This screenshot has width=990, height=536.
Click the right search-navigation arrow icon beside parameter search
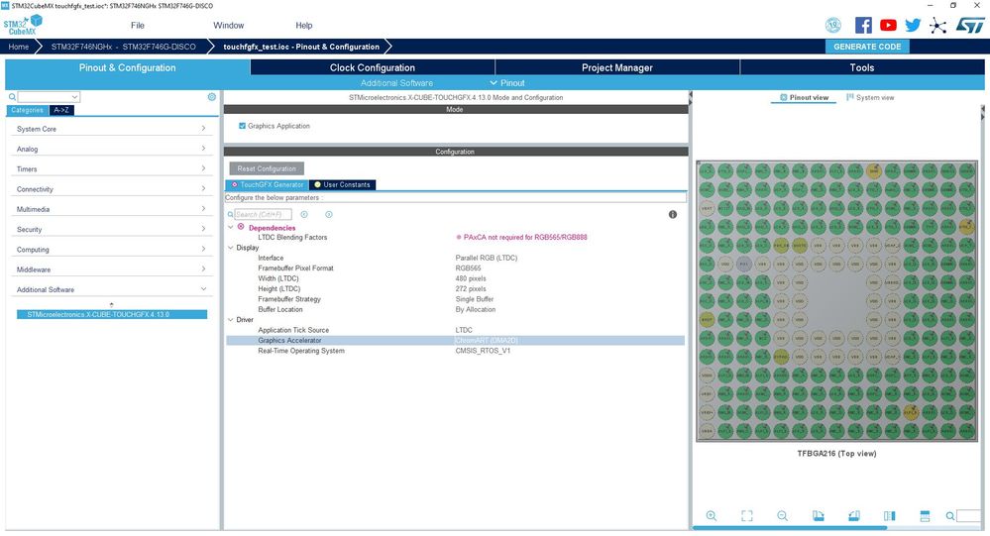click(x=329, y=215)
